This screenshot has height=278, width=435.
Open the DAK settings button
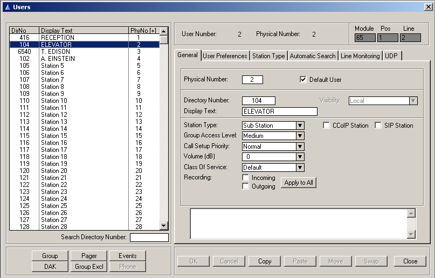[50, 267]
